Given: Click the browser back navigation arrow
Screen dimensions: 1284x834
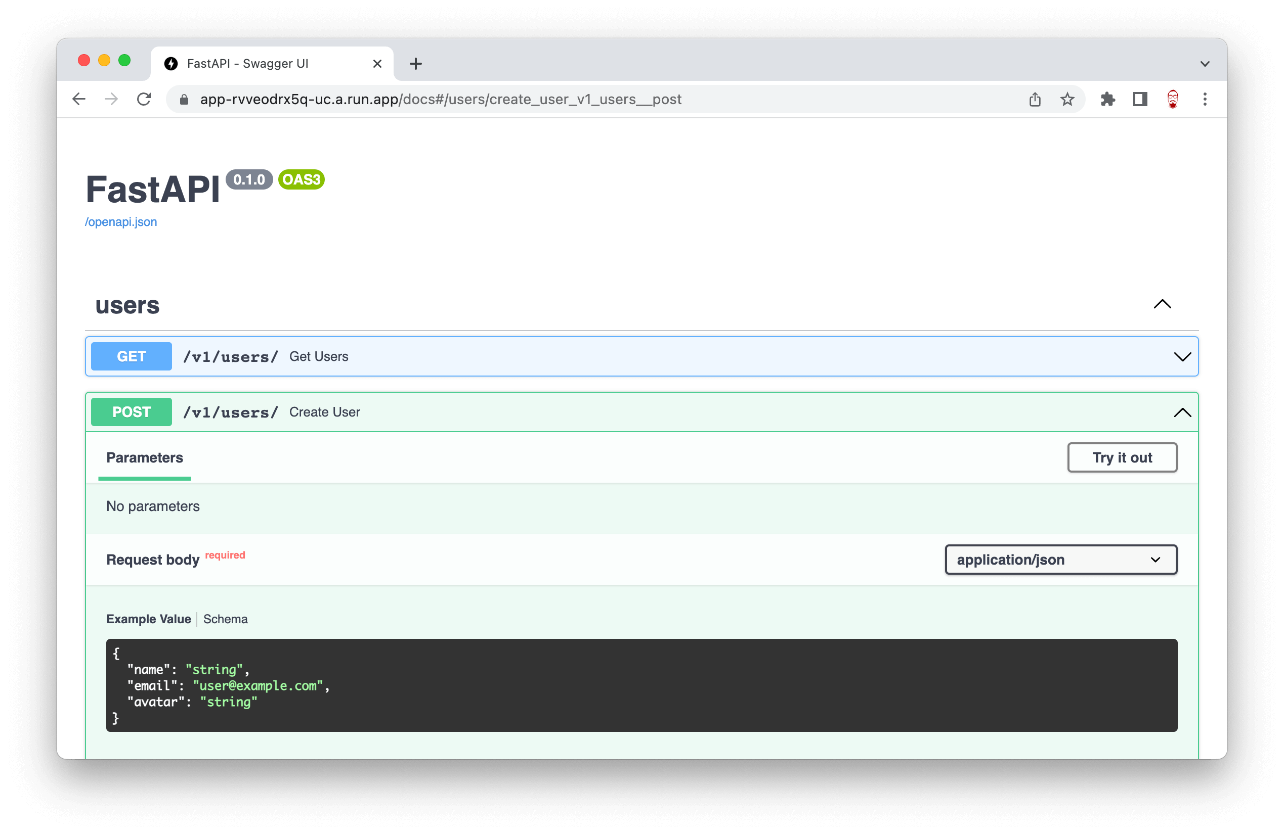Looking at the screenshot, I should 79,99.
